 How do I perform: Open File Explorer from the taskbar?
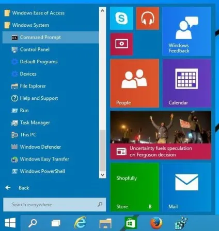105,223
